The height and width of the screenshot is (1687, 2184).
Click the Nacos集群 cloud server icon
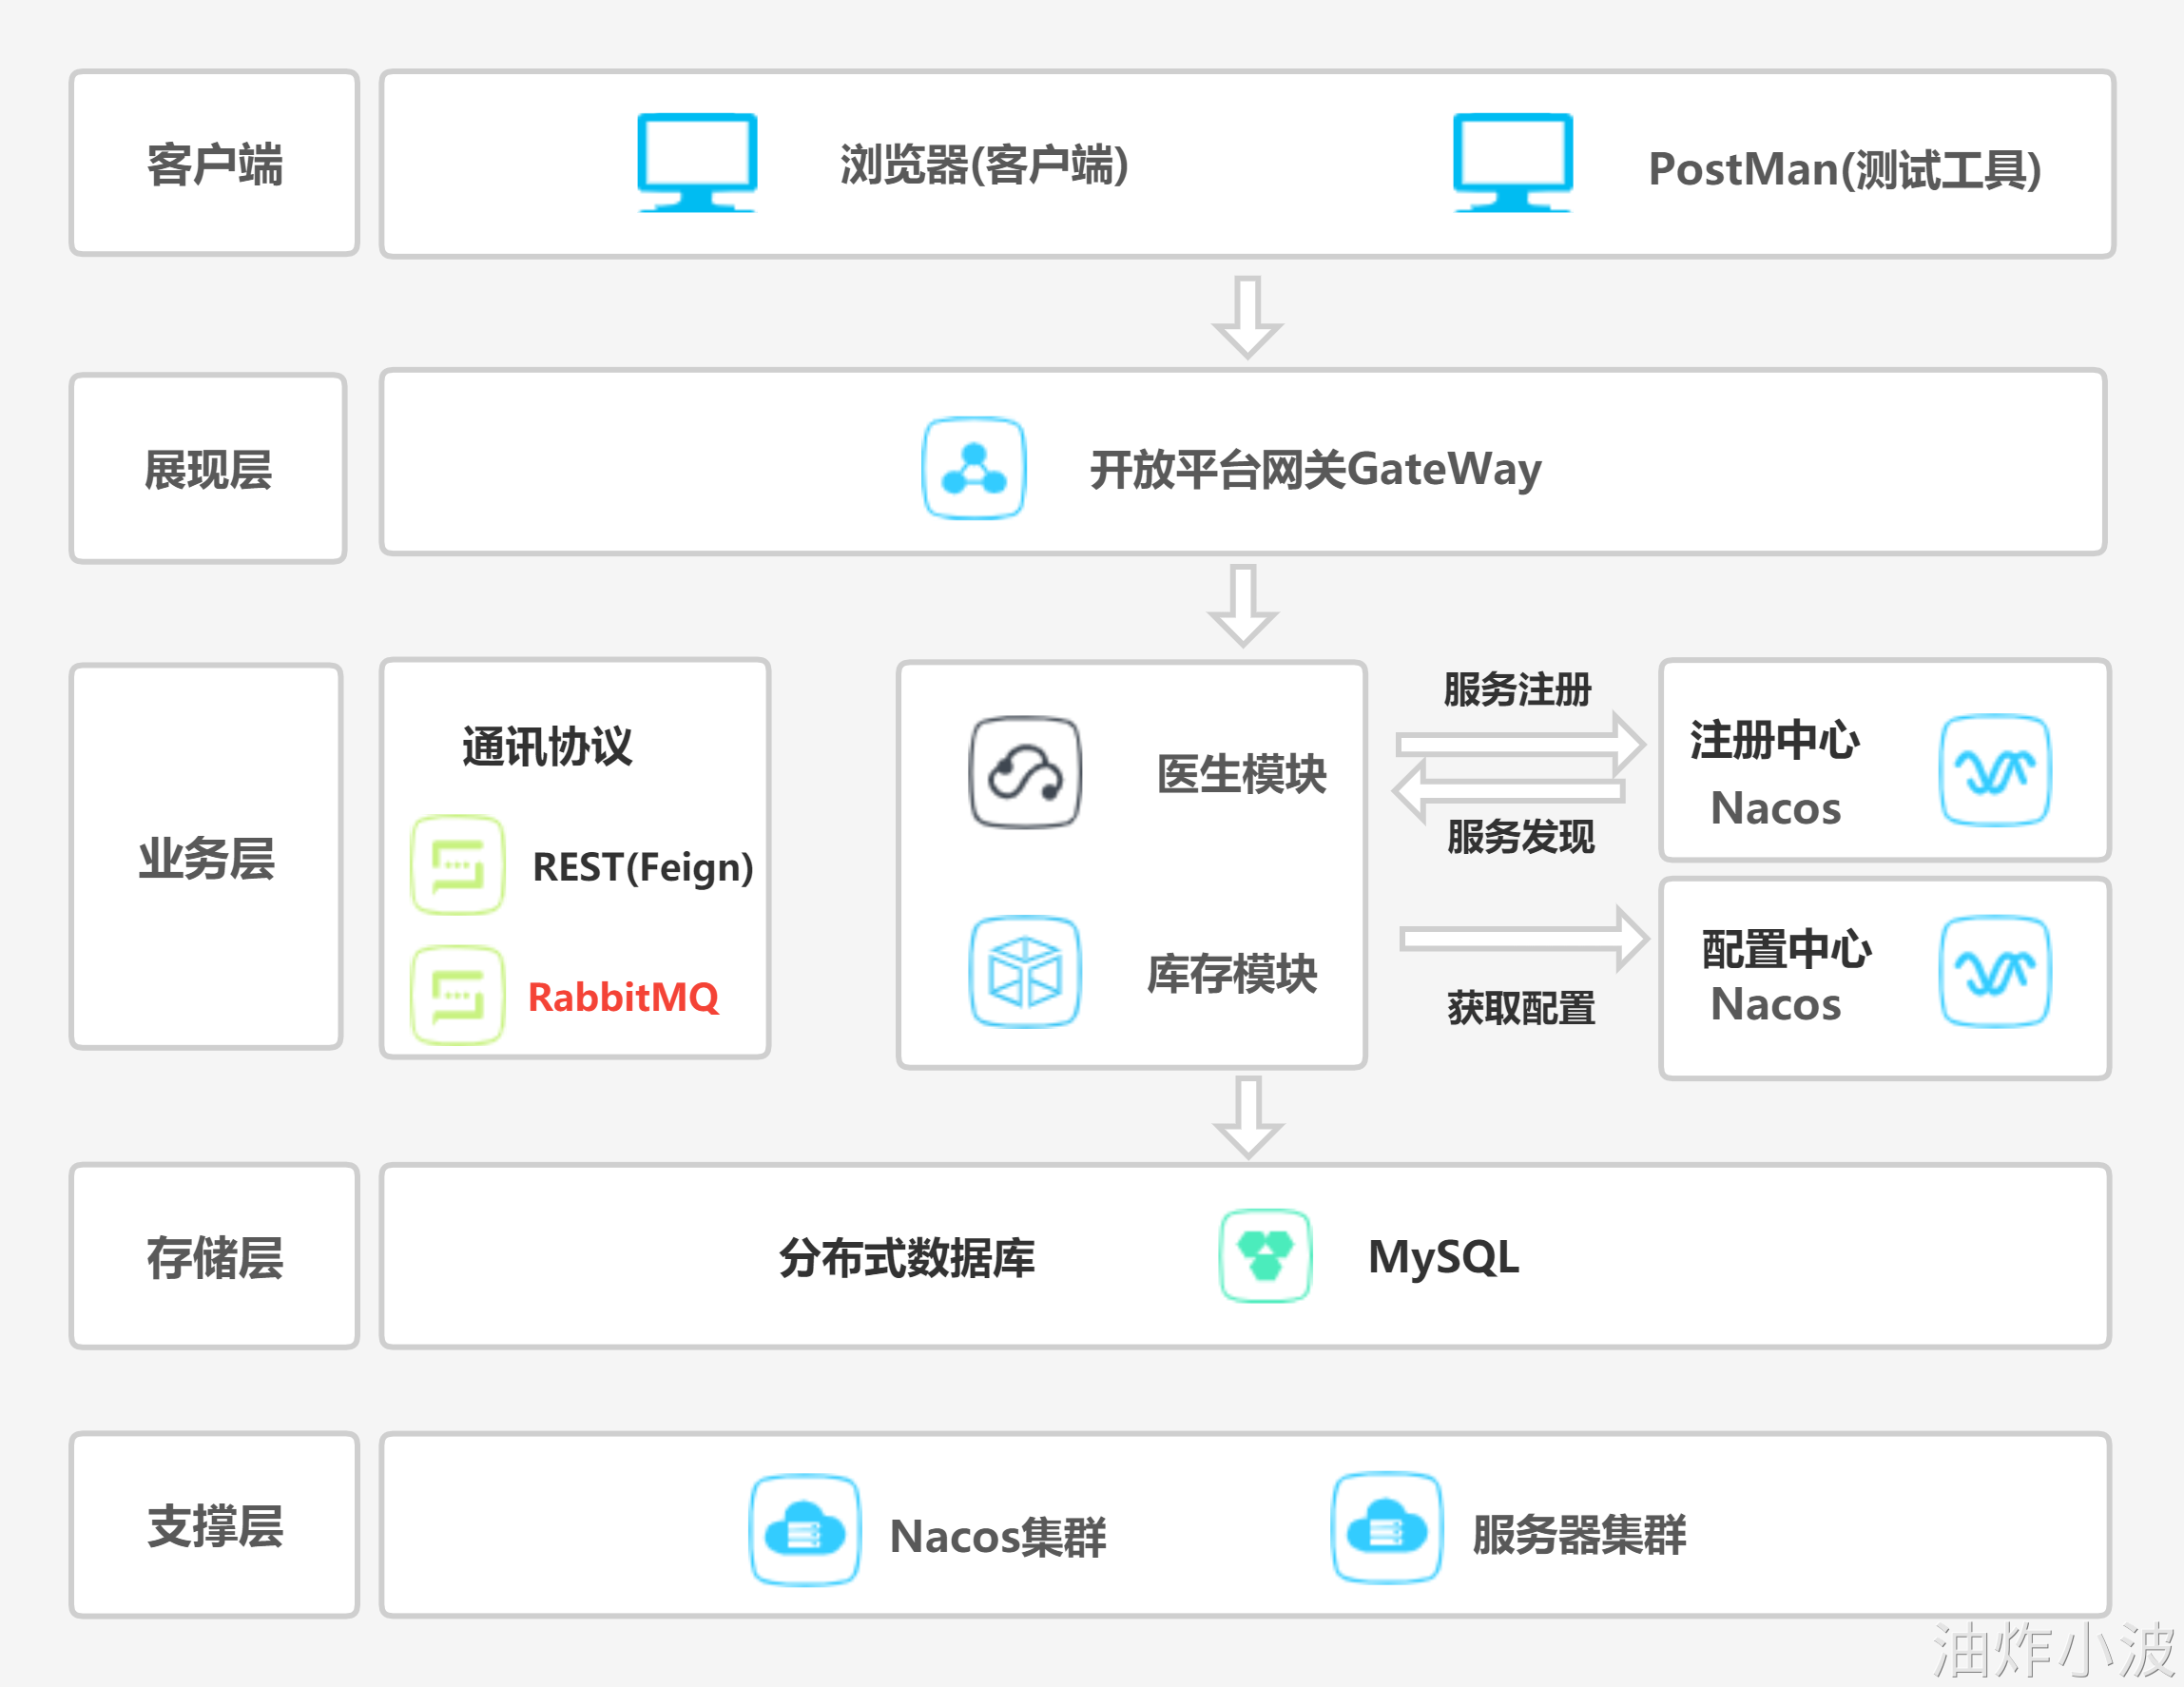pyautogui.click(x=805, y=1530)
